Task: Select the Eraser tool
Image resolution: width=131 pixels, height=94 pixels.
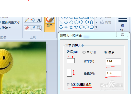Action: tap(27, 28)
